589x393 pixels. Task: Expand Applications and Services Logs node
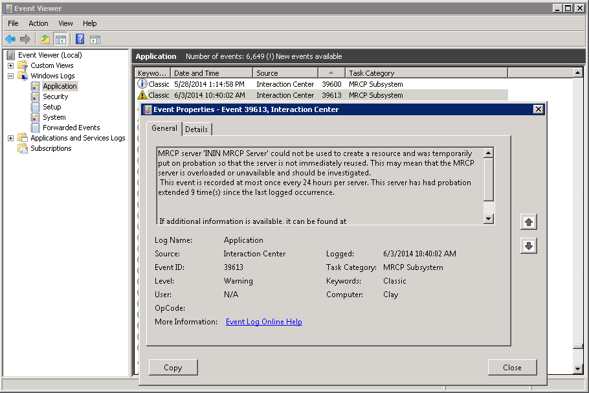click(x=11, y=138)
